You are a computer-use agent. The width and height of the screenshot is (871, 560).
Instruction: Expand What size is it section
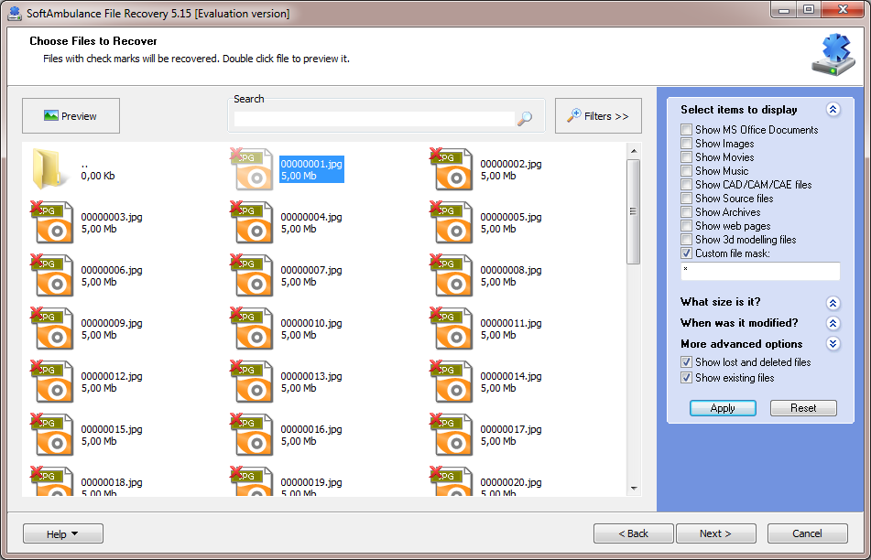click(833, 303)
